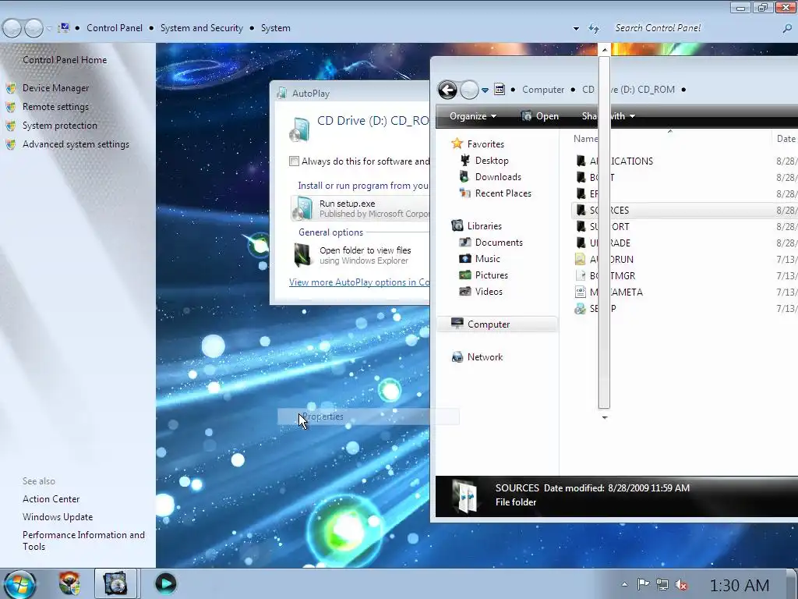798x599 pixels.
Task: Click the Control Panel forward arrow button
Action: coord(34,29)
